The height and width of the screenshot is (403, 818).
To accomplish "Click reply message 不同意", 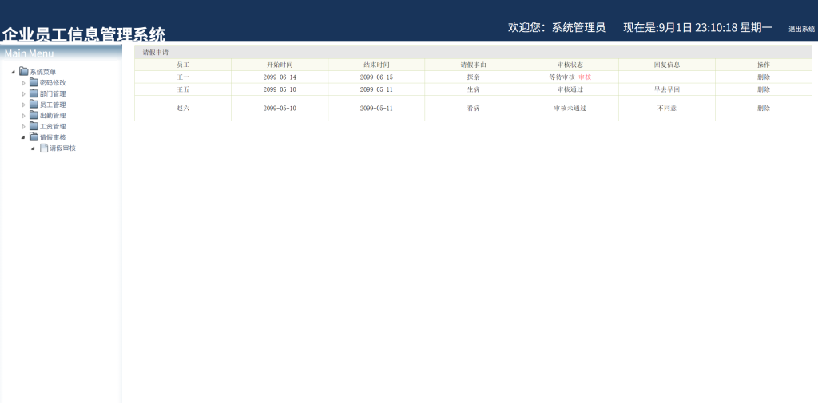I will pyautogui.click(x=667, y=109).
